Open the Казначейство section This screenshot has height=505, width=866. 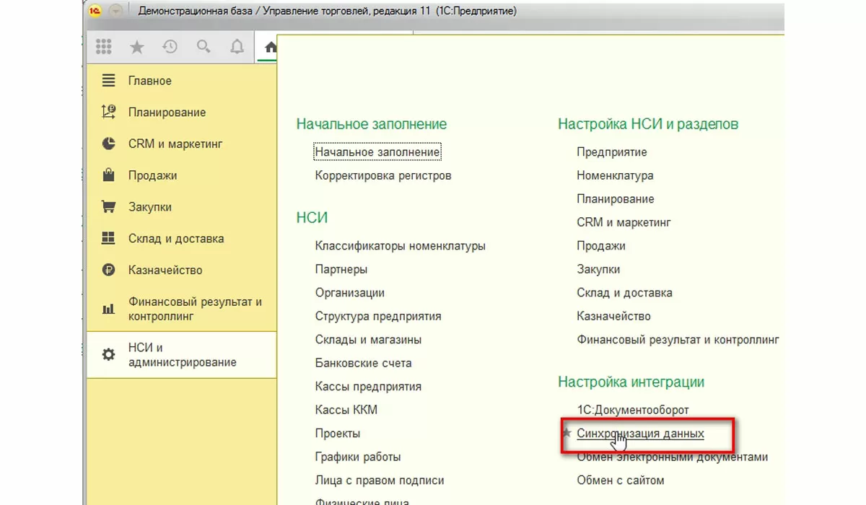pos(181,271)
